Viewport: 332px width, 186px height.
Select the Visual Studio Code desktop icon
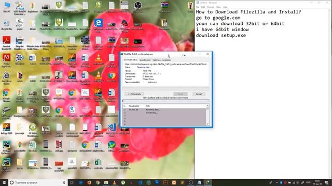(112, 130)
